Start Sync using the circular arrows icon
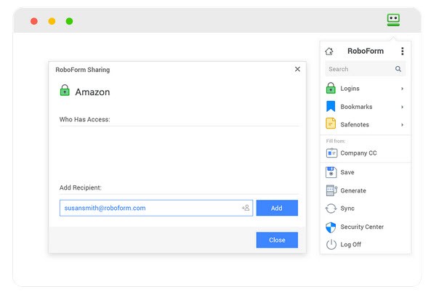The width and height of the screenshot is (431, 300). [x=331, y=208]
